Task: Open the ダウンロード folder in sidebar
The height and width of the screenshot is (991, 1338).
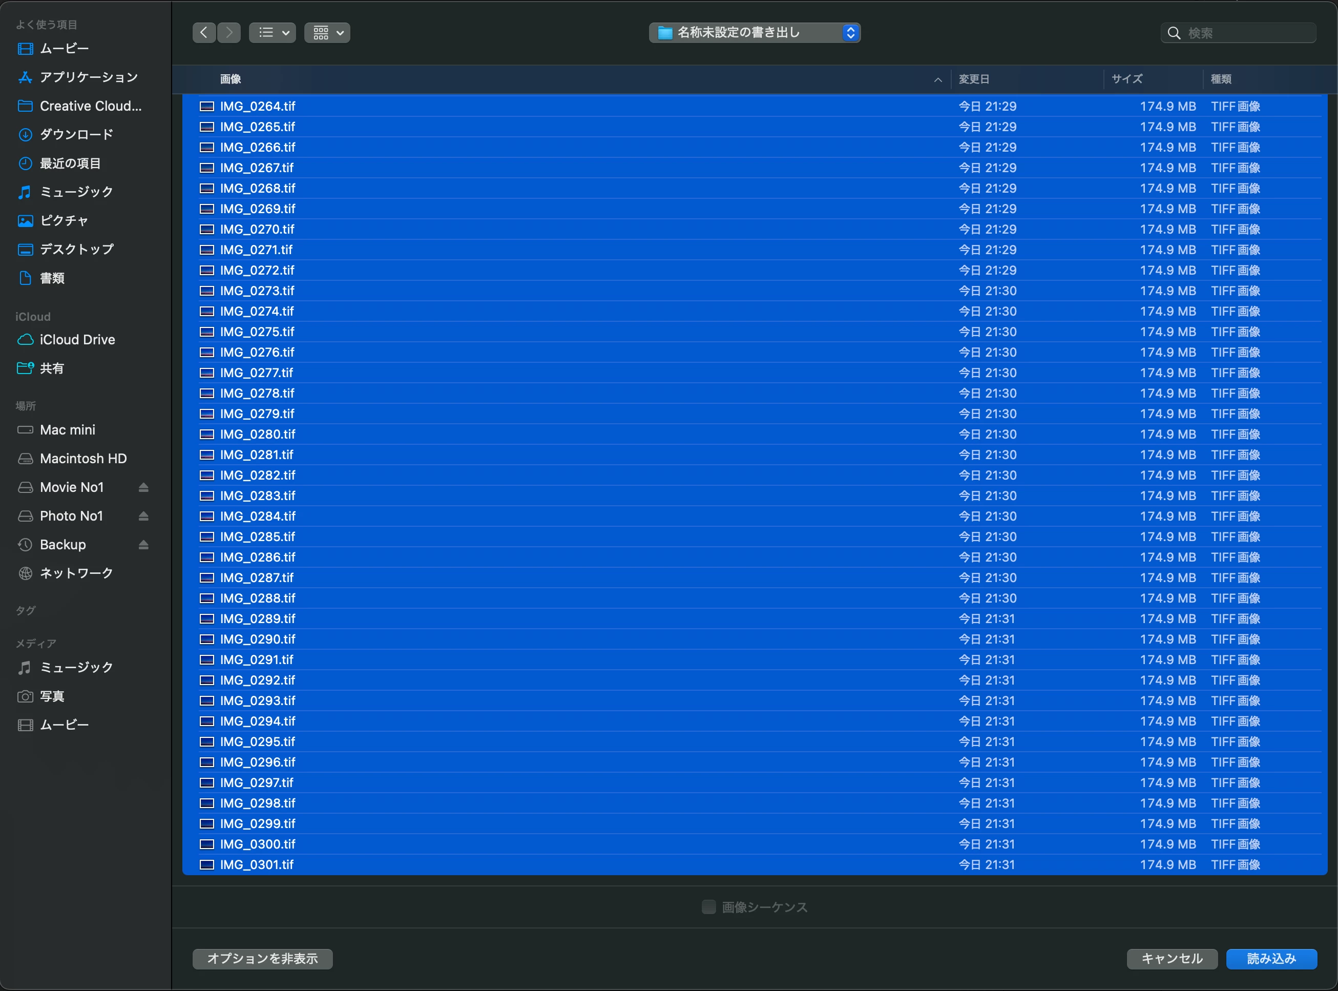Action: (76, 134)
